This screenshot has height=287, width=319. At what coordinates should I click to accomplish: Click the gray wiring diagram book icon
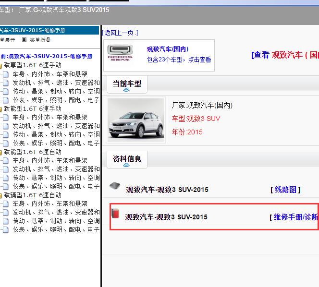pos(115,186)
